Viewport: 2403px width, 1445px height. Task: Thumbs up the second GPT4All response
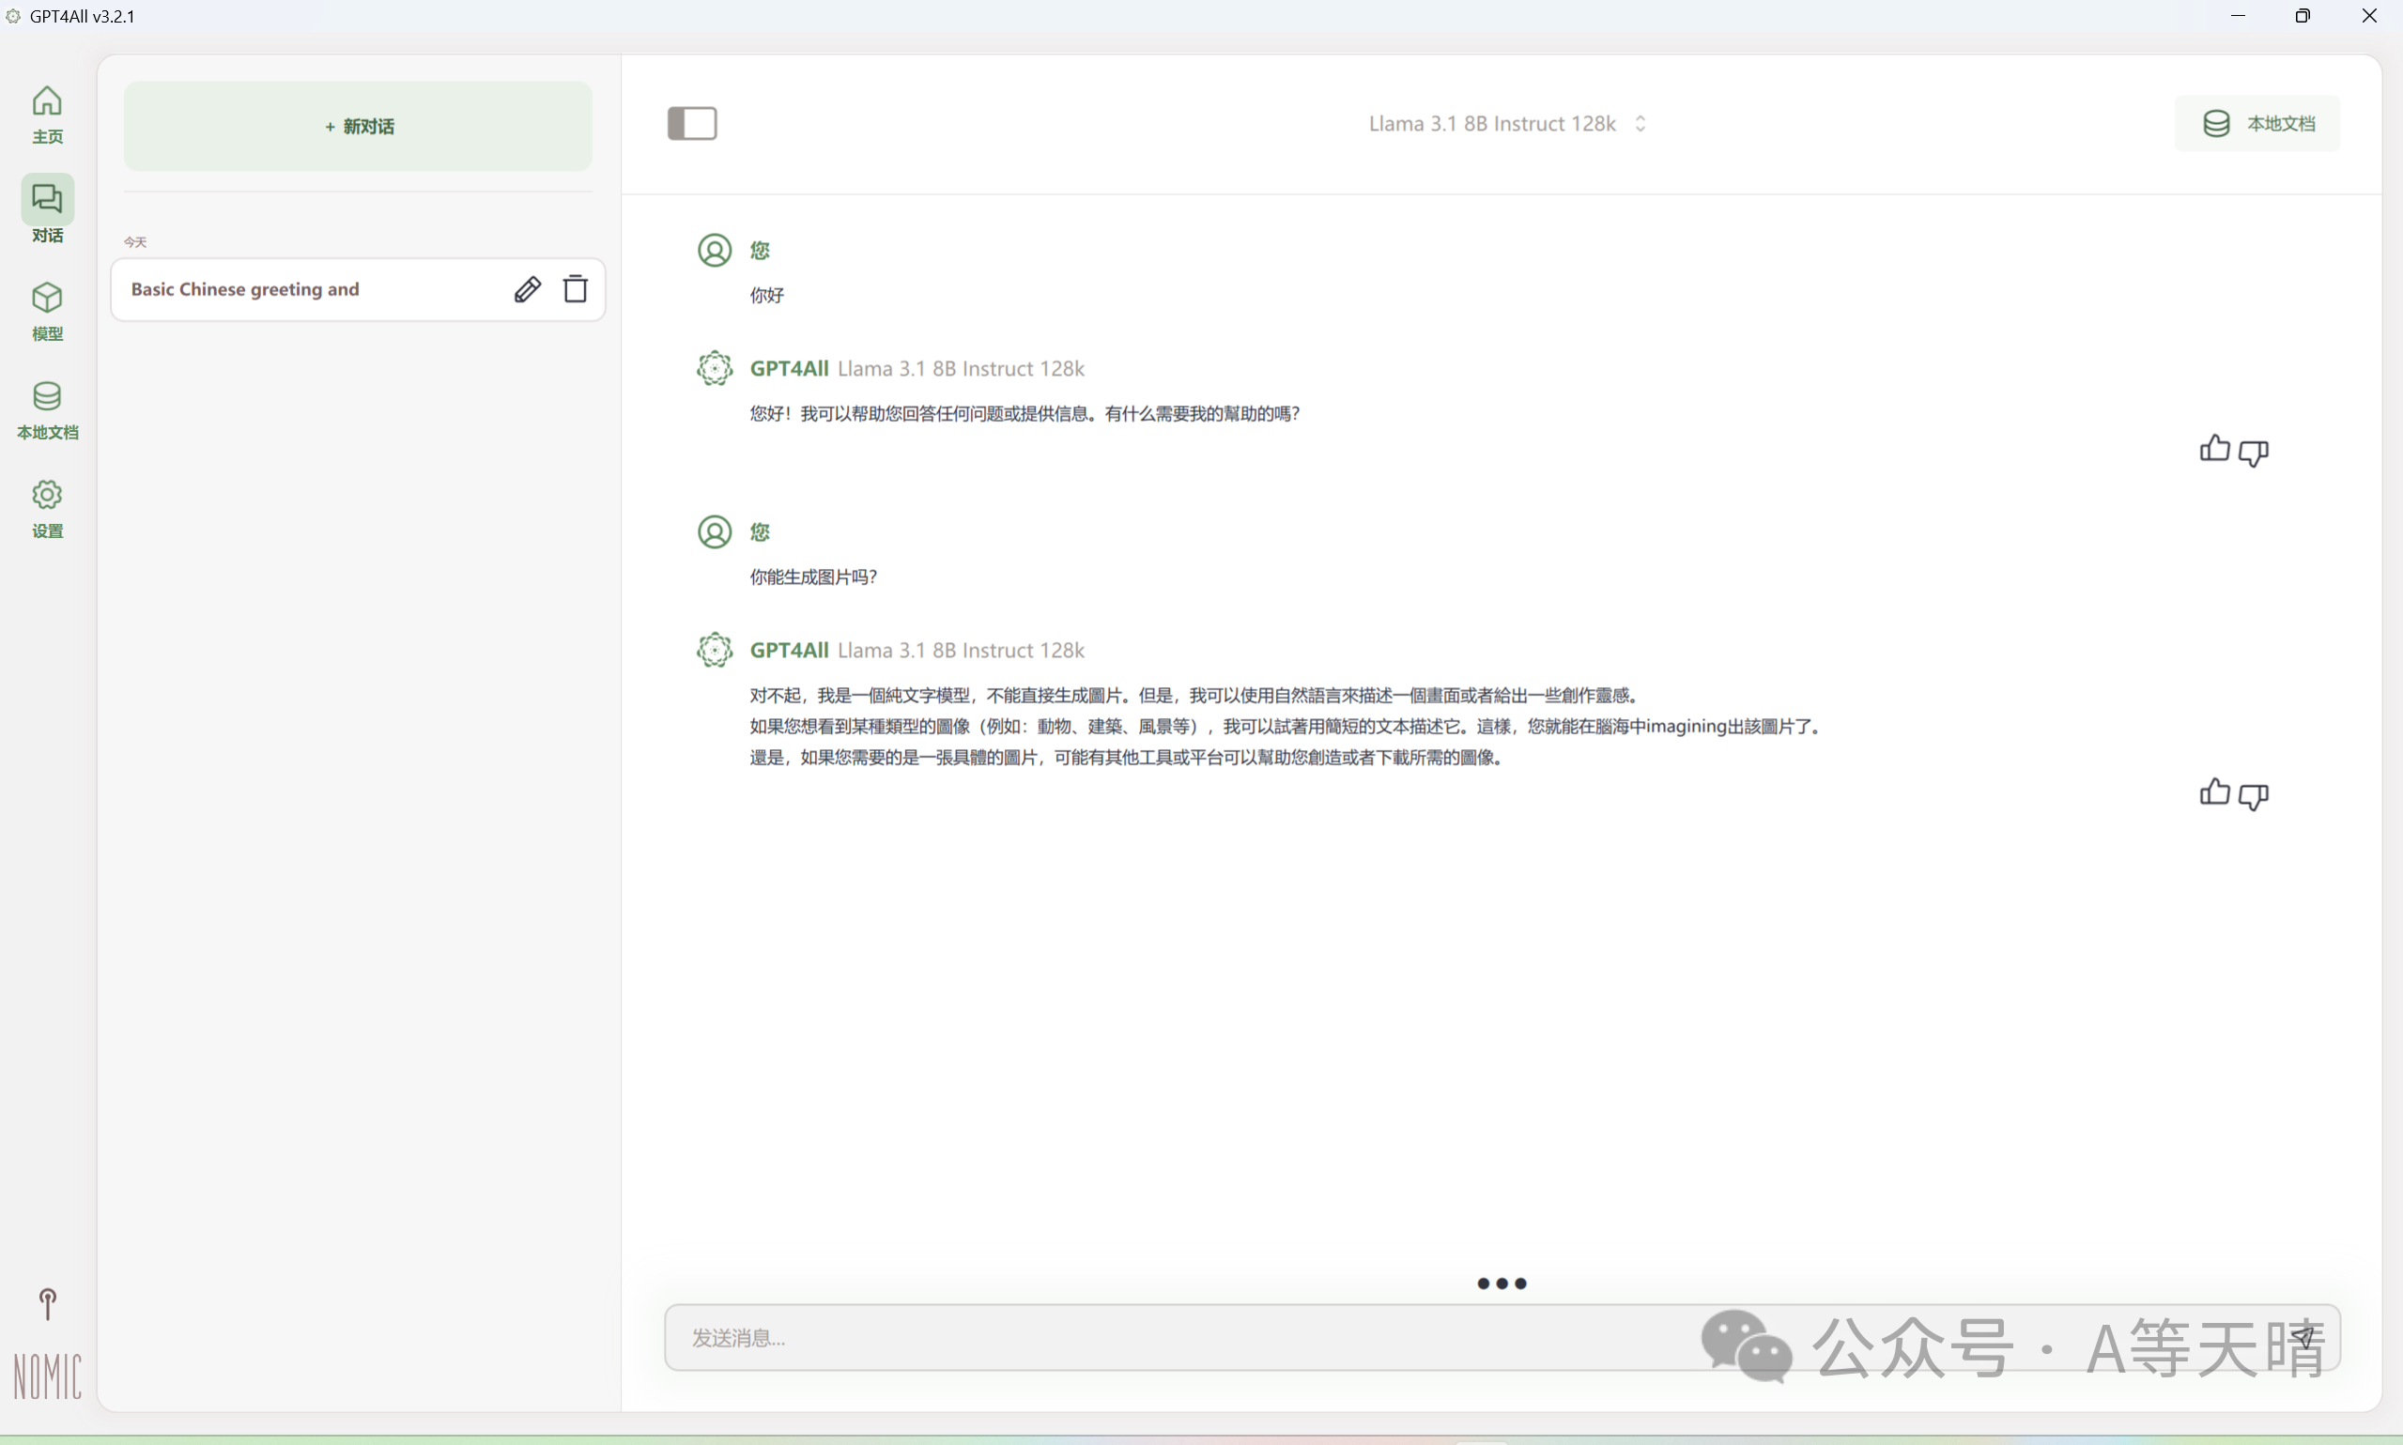[x=2213, y=792]
